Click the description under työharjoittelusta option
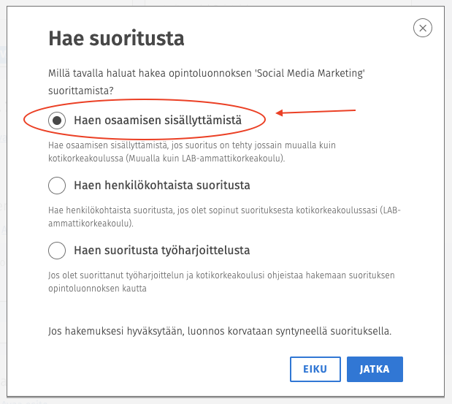This screenshot has height=404, width=452. tap(221, 282)
